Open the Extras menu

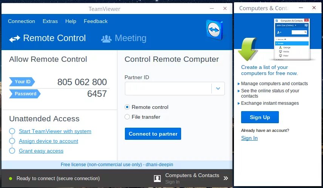50,21
